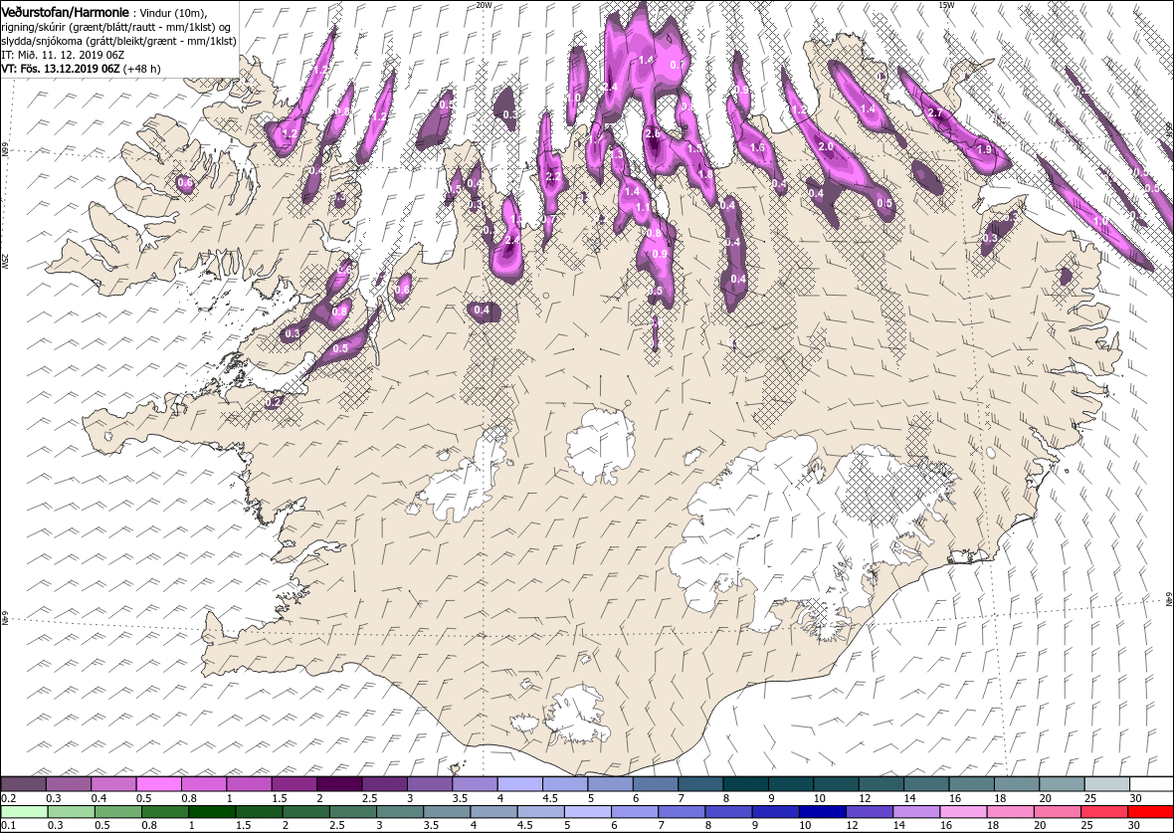Click the snowfall value label '2.0'
1174x833 pixels.
826,147
